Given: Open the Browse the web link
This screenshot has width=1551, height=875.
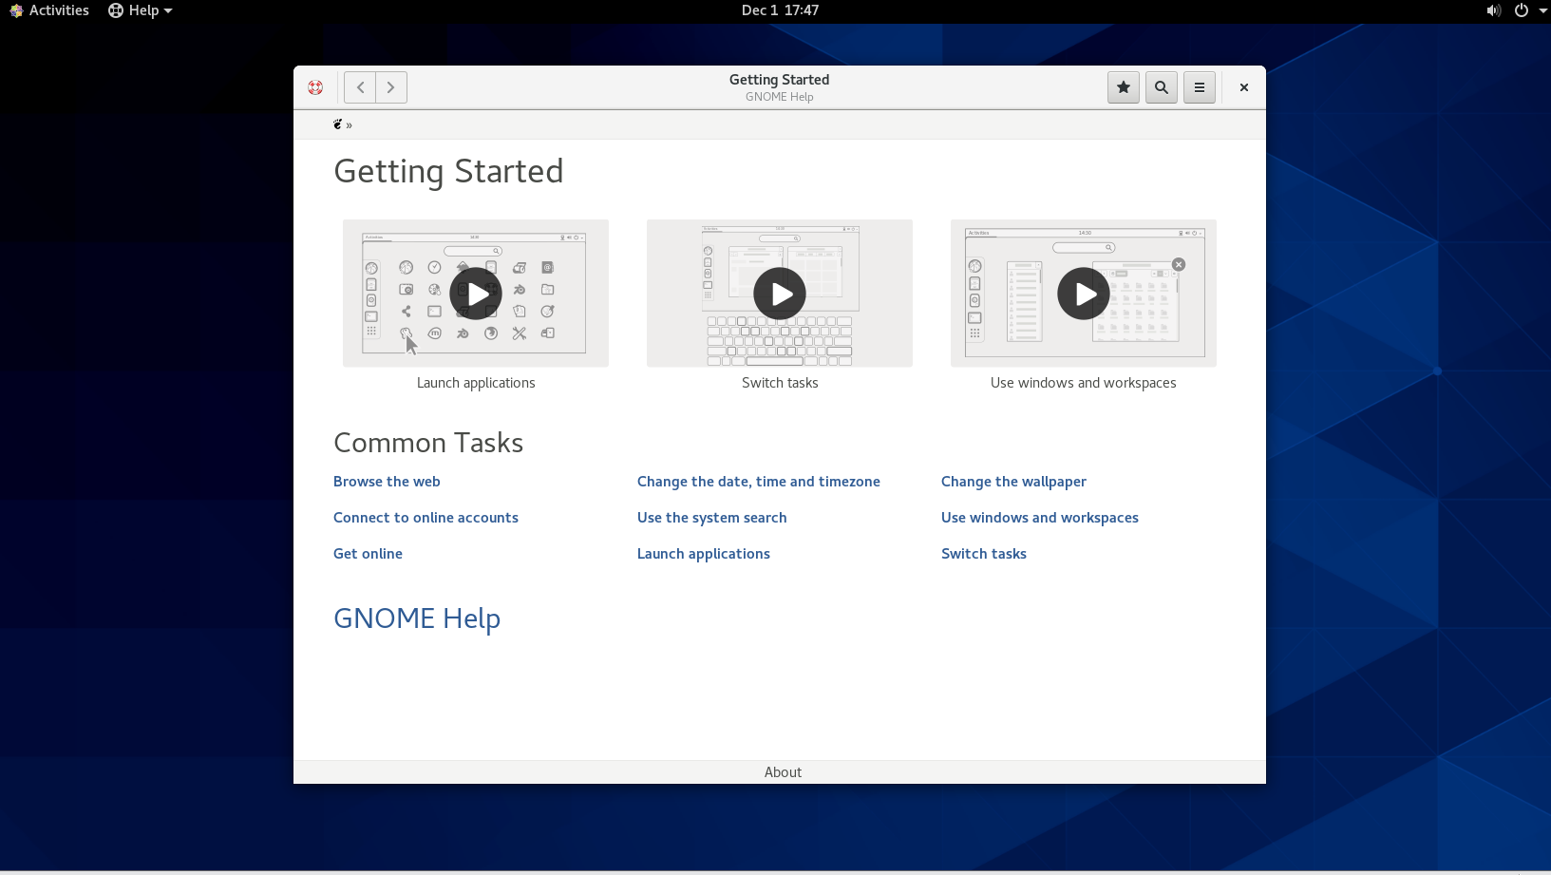Looking at the screenshot, I should click(387, 482).
